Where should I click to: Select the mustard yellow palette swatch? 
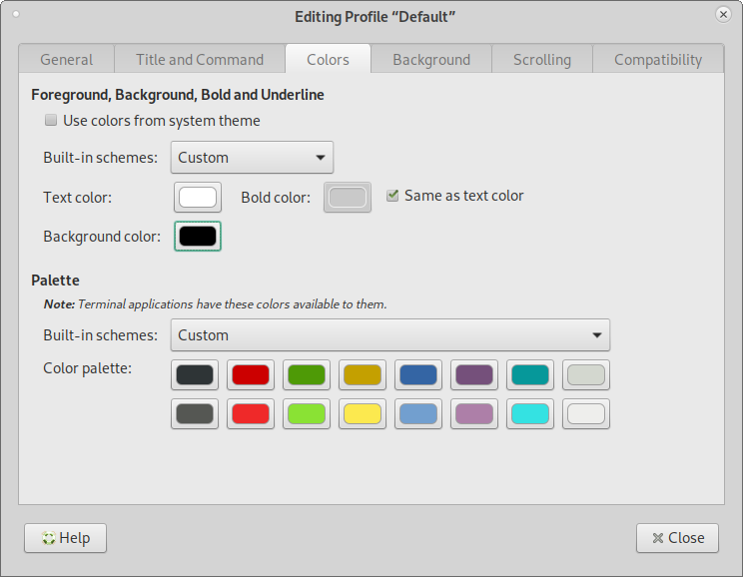(363, 374)
